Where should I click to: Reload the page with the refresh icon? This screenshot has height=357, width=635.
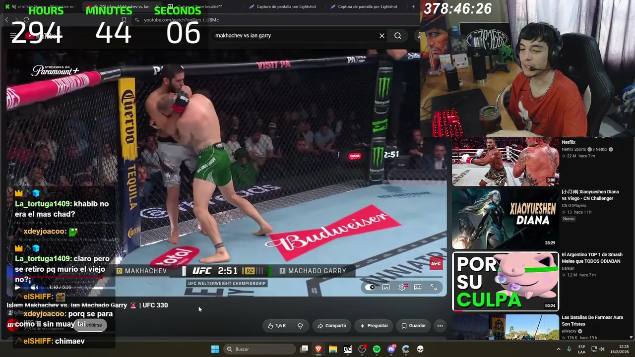(x=26, y=20)
